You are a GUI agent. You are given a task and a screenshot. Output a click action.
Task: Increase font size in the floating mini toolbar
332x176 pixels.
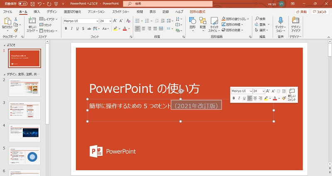coord(268,91)
